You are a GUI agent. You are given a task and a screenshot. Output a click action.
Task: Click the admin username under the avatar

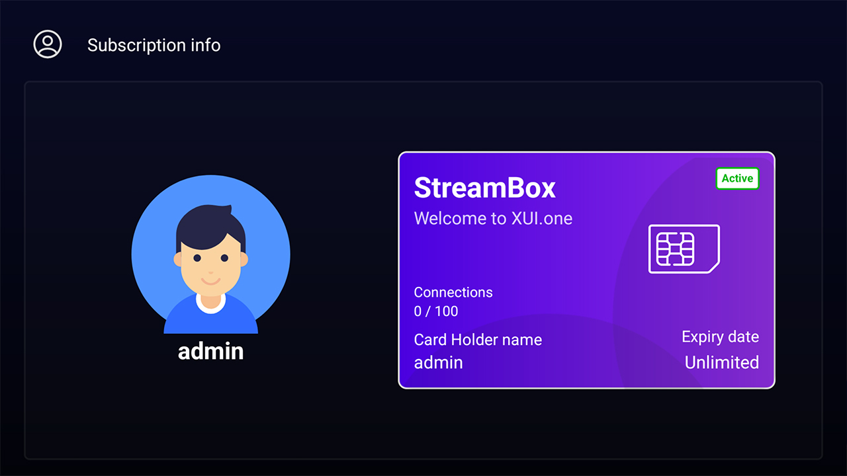tap(210, 351)
